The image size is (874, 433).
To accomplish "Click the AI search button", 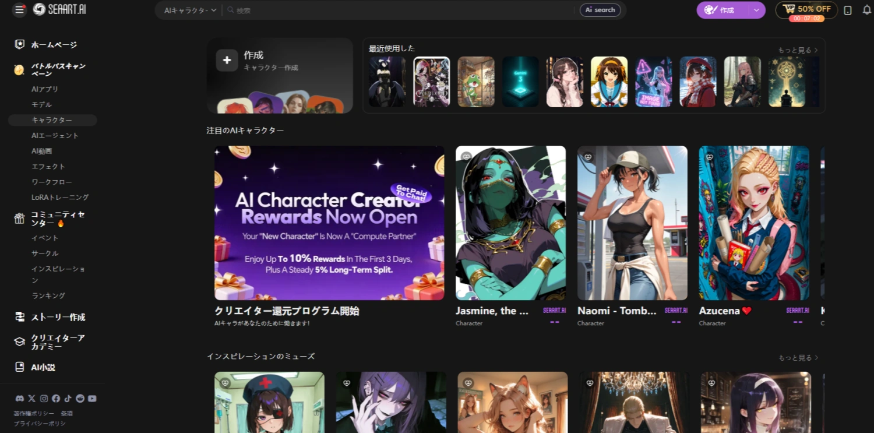I will 600,10.
